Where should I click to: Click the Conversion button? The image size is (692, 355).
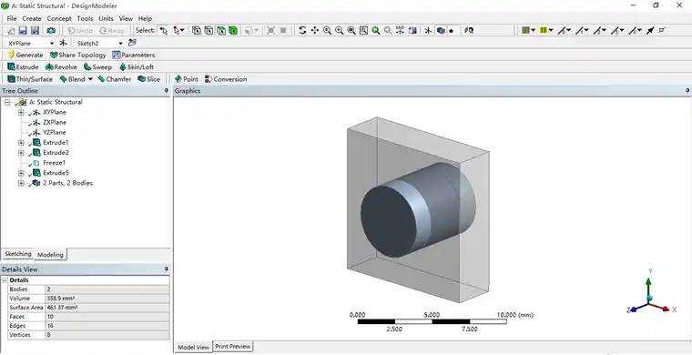coord(226,79)
